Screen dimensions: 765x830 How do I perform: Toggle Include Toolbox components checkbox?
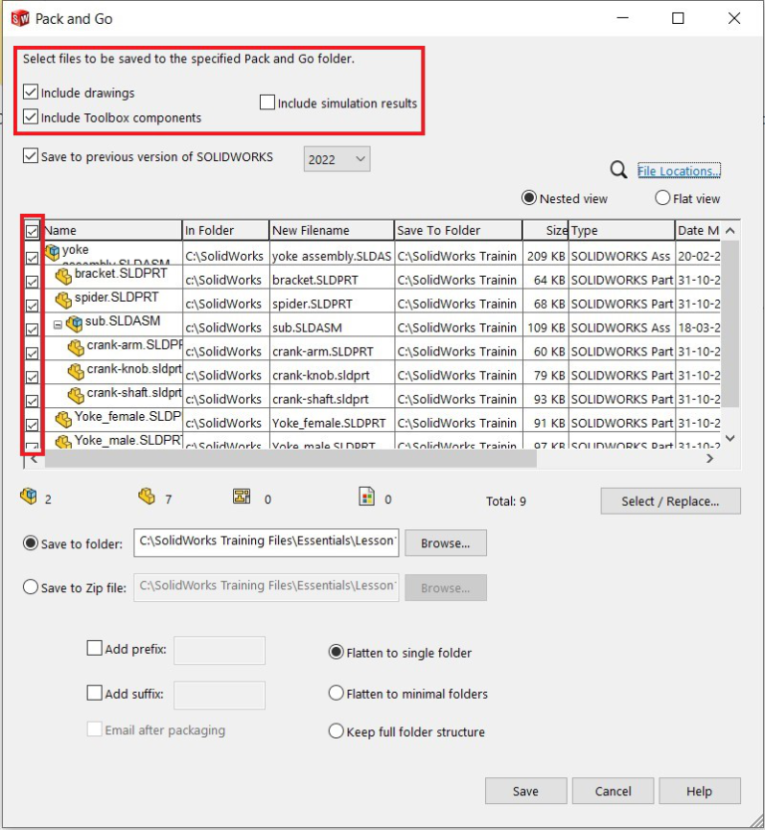click(30, 117)
